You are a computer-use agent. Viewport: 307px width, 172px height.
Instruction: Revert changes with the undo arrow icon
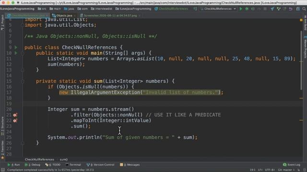[x=291, y=9]
